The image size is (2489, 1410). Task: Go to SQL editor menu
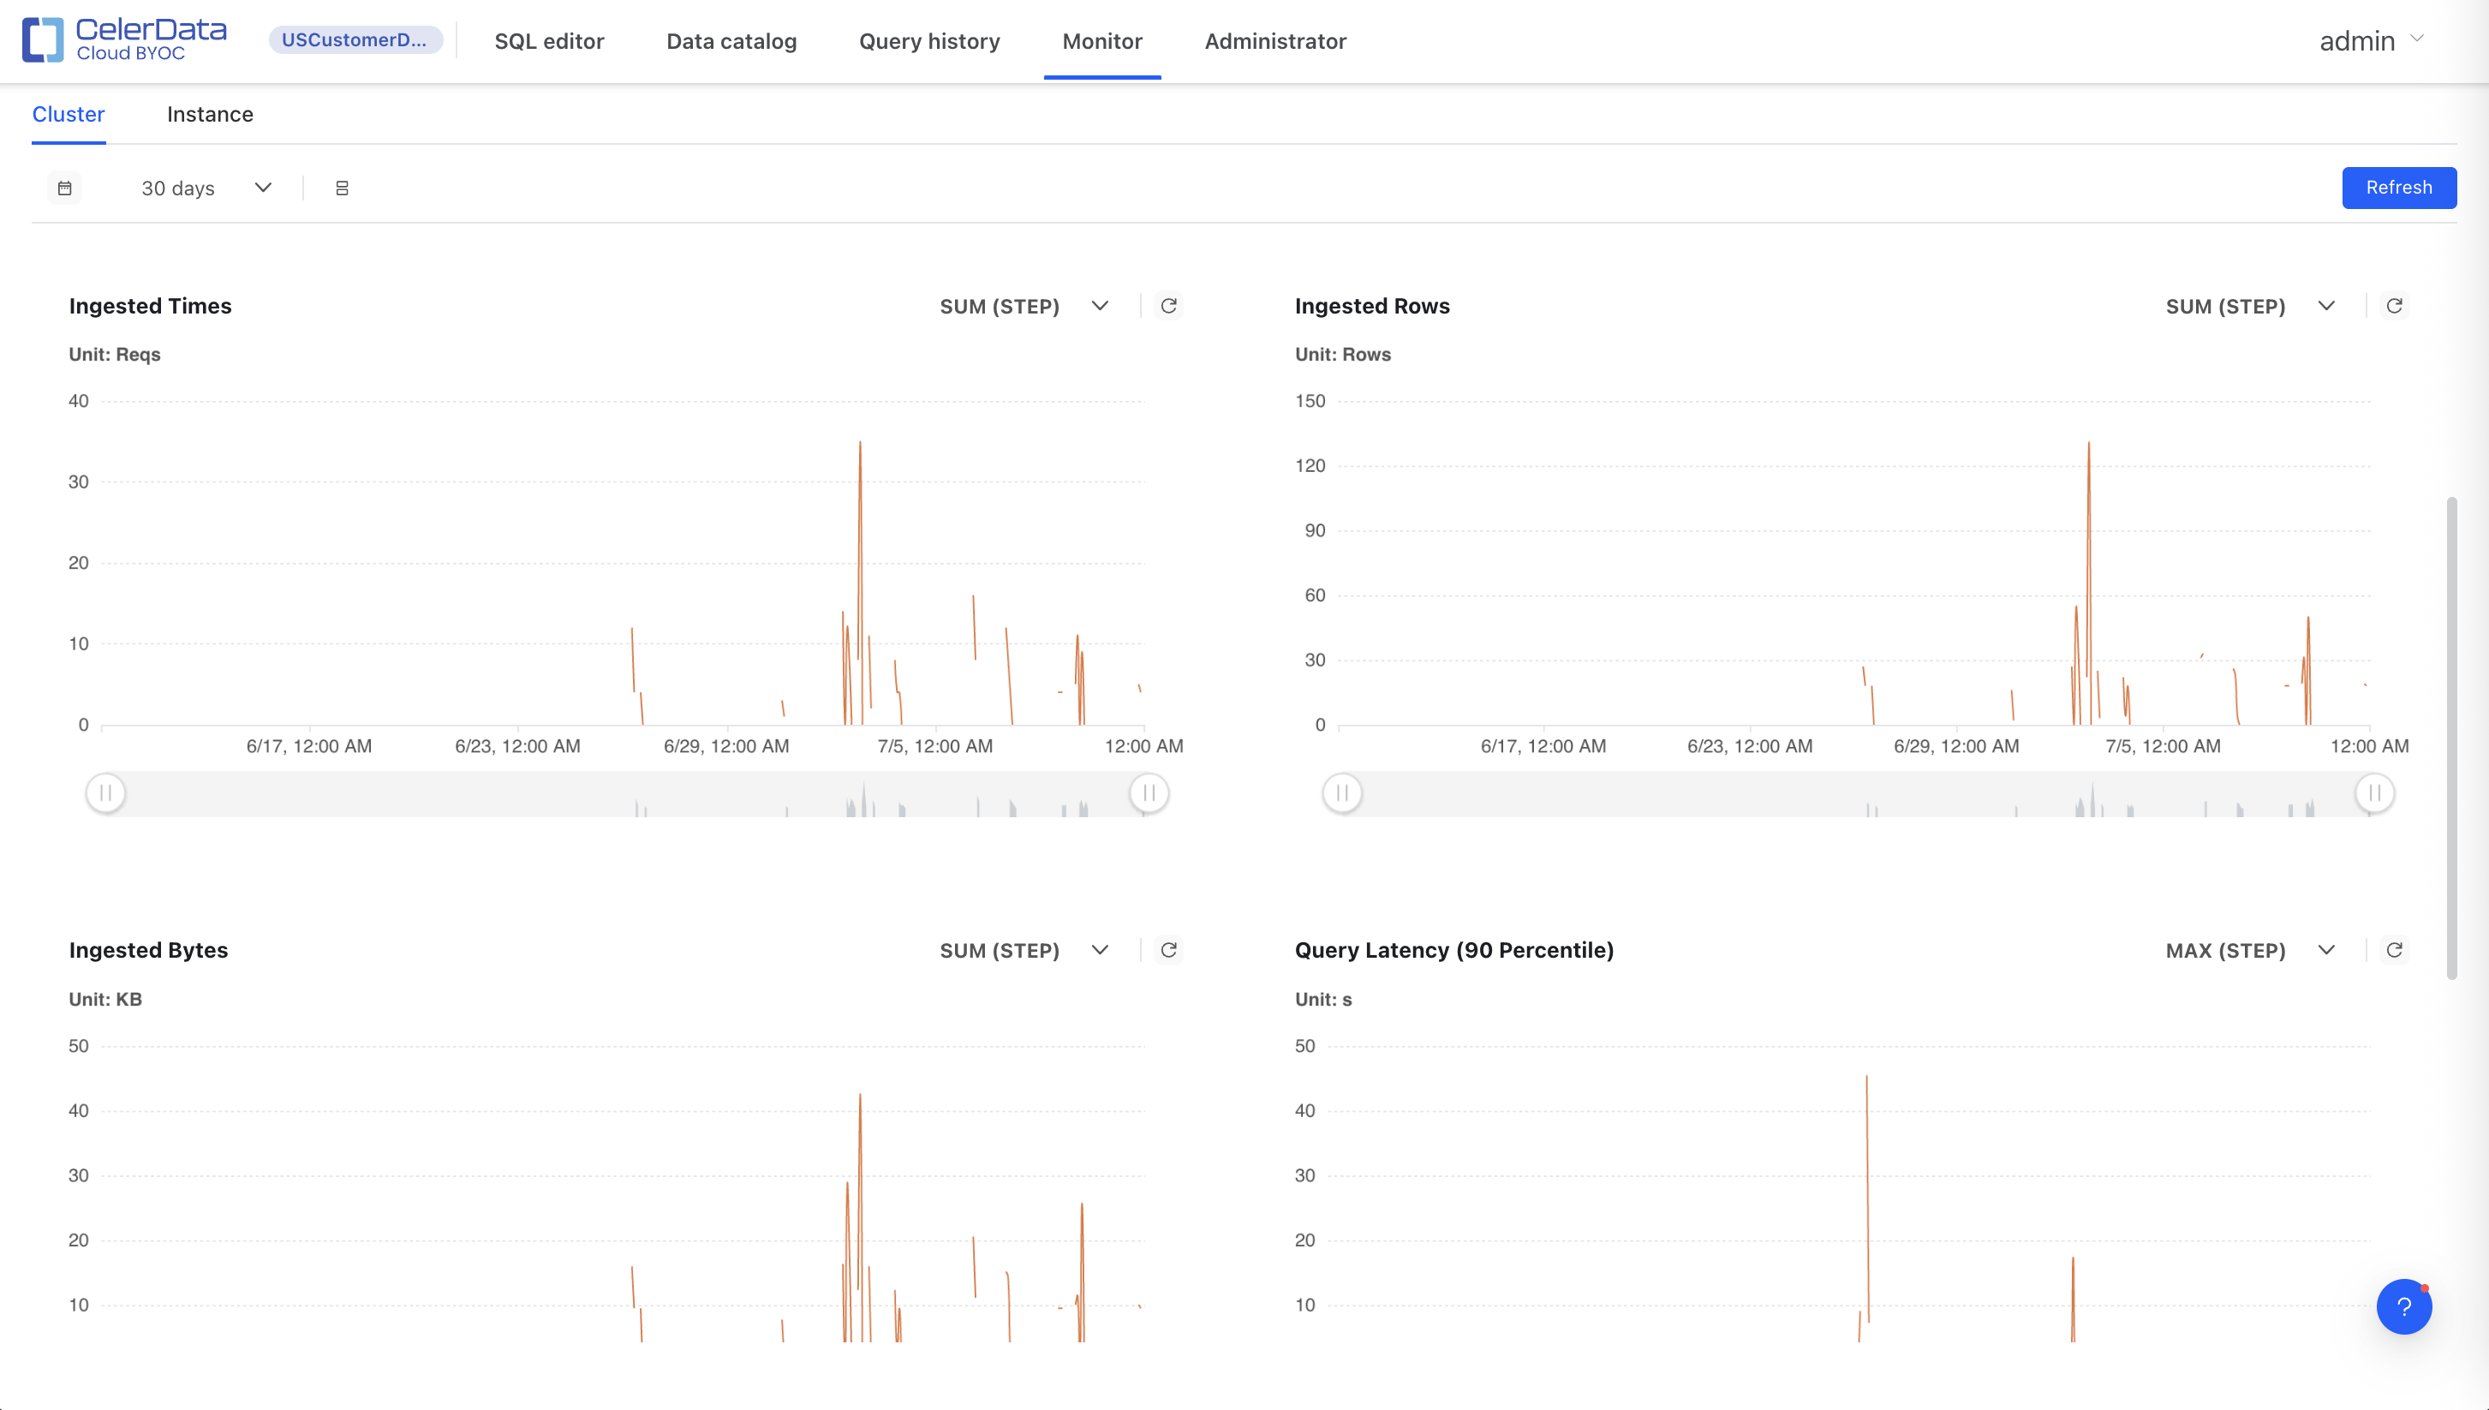pyautogui.click(x=549, y=40)
